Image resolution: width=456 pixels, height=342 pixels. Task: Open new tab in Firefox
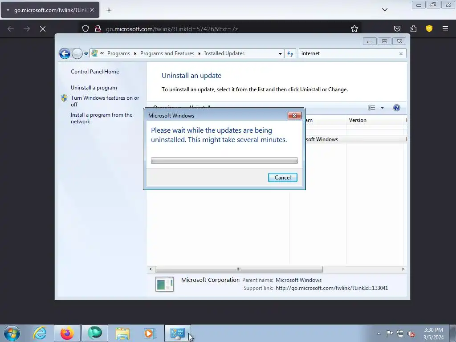109,10
